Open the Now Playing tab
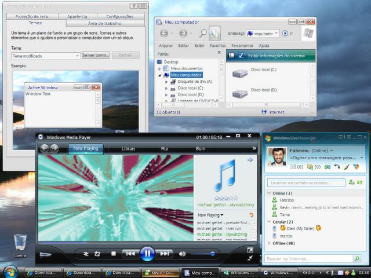Image resolution: width=371 pixels, height=278 pixels. (86, 148)
